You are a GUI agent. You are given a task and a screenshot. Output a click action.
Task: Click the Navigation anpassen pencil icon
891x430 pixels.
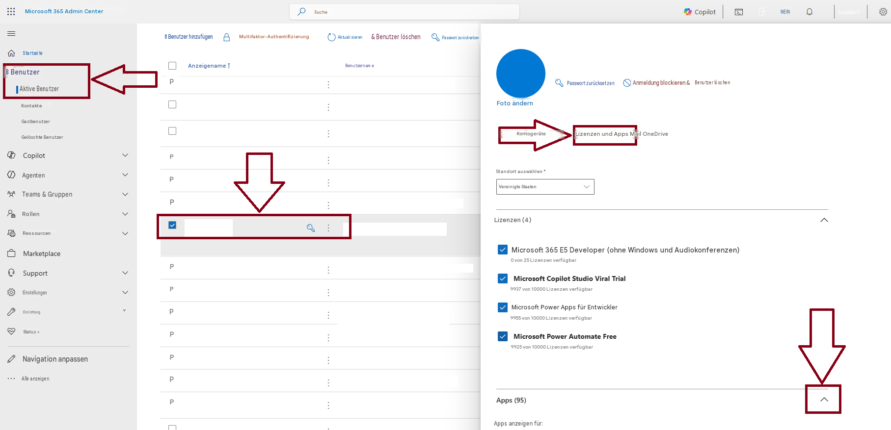point(11,359)
